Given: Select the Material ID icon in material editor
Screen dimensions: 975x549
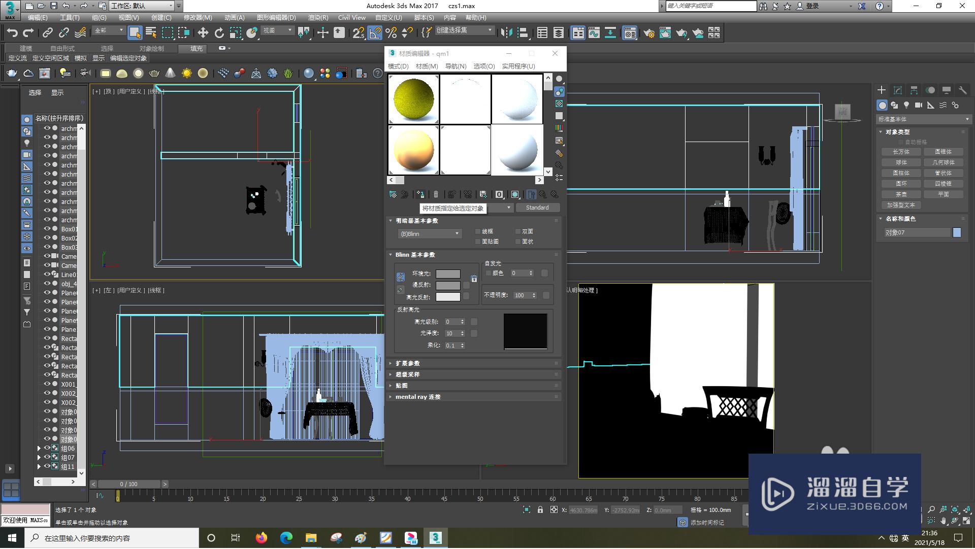Looking at the screenshot, I should point(498,194).
